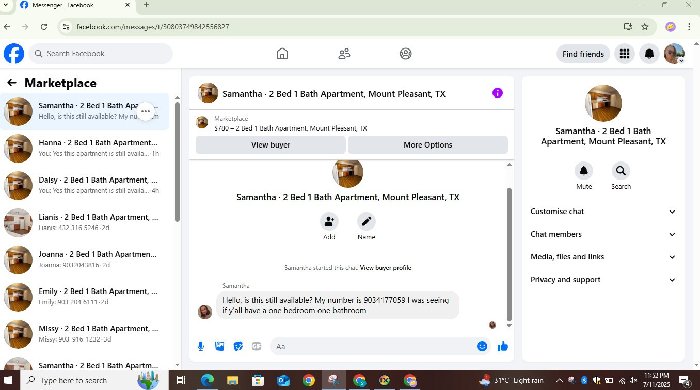Click the More Options button
This screenshot has width=700, height=390.
click(x=428, y=145)
